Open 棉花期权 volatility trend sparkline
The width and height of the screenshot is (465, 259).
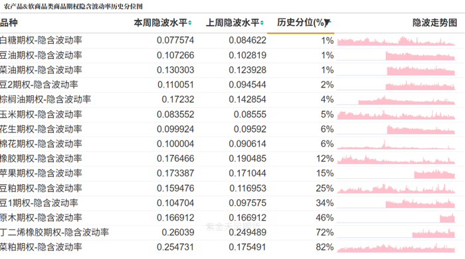(x=396, y=144)
